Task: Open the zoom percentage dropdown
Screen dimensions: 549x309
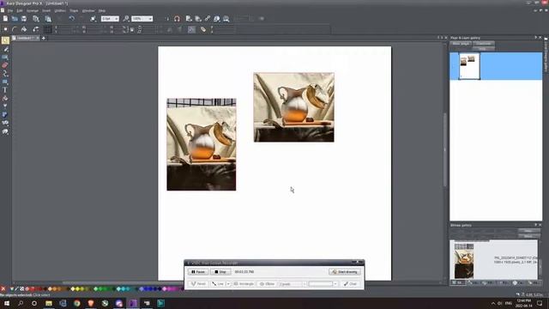Action: click(x=150, y=19)
